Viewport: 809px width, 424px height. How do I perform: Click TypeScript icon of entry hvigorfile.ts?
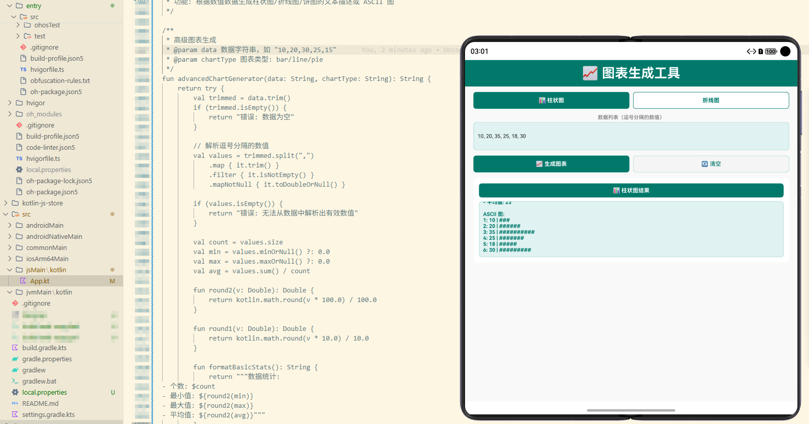tap(23, 69)
